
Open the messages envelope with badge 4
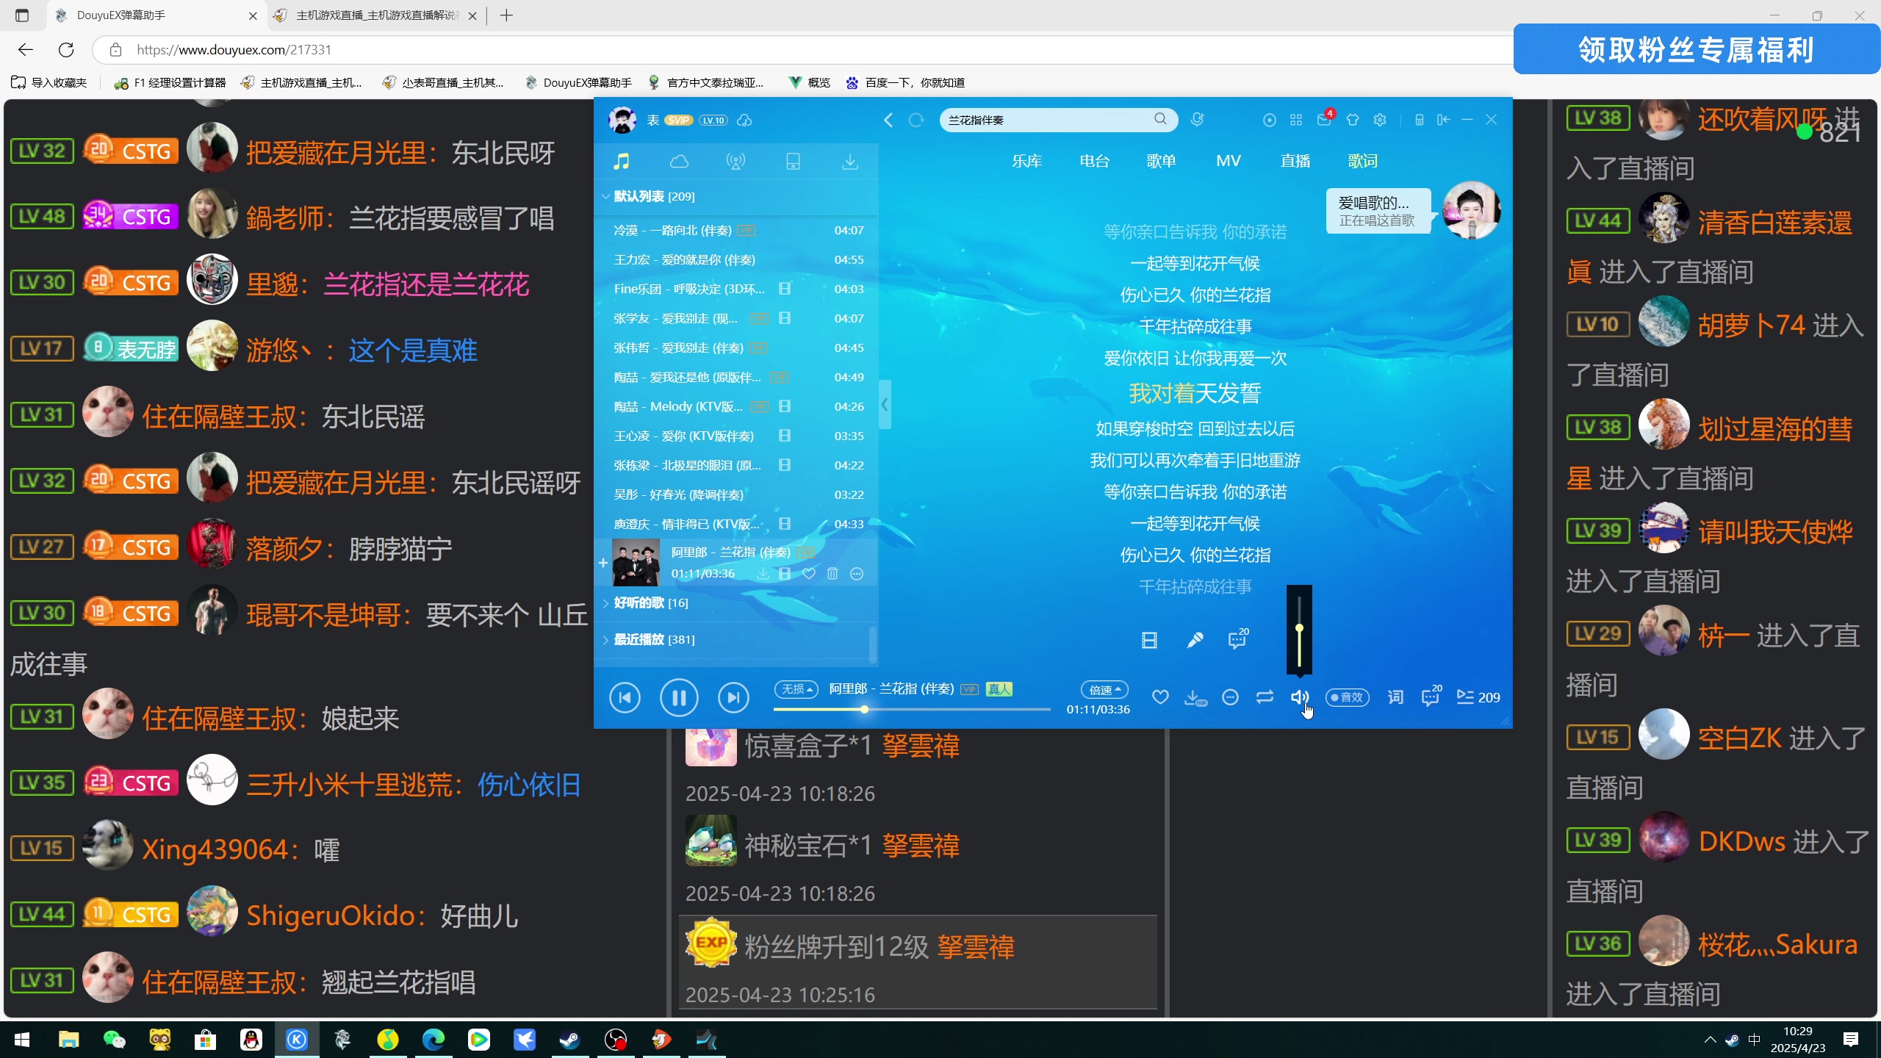click(x=1325, y=119)
